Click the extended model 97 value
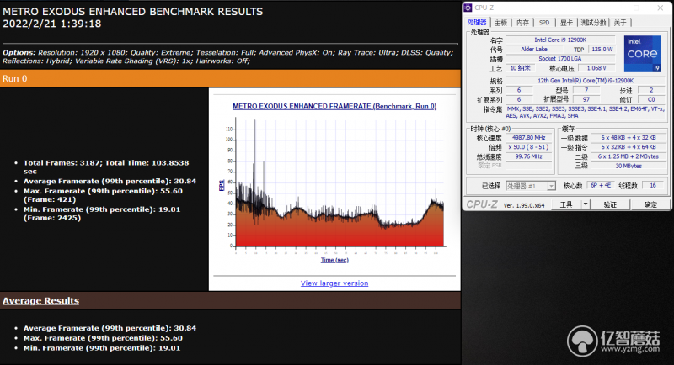 pos(586,99)
